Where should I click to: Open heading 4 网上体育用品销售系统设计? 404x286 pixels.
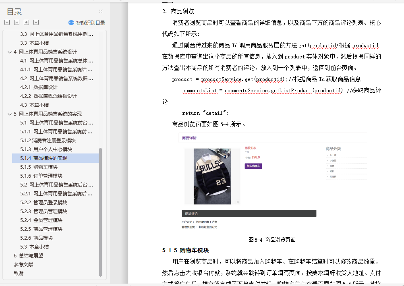point(46,52)
